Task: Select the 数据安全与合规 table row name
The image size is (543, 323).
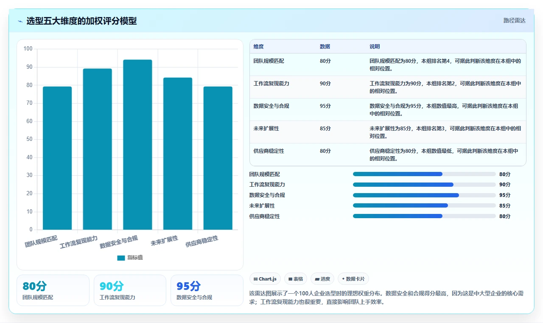Action: pos(271,106)
